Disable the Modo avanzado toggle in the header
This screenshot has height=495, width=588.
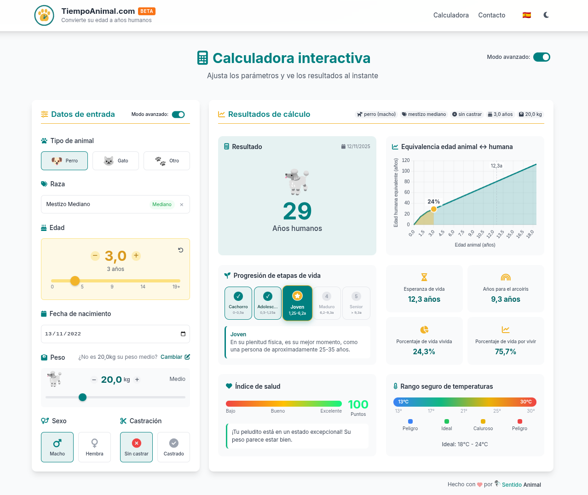(x=542, y=57)
